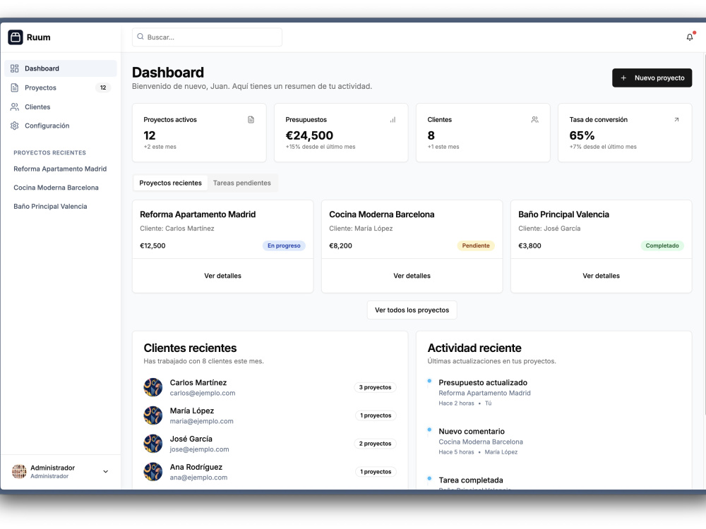The width and height of the screenshot is (706, 529).
Task: Open Proyectos in the sidebar
Action: [x=60, y=87]
